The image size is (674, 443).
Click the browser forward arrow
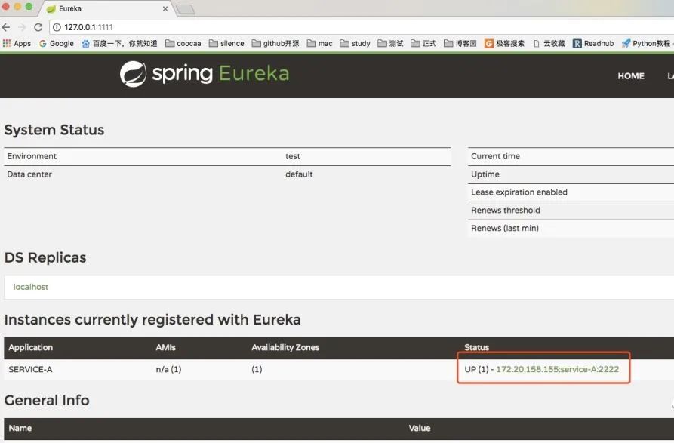tap(22, 27)
